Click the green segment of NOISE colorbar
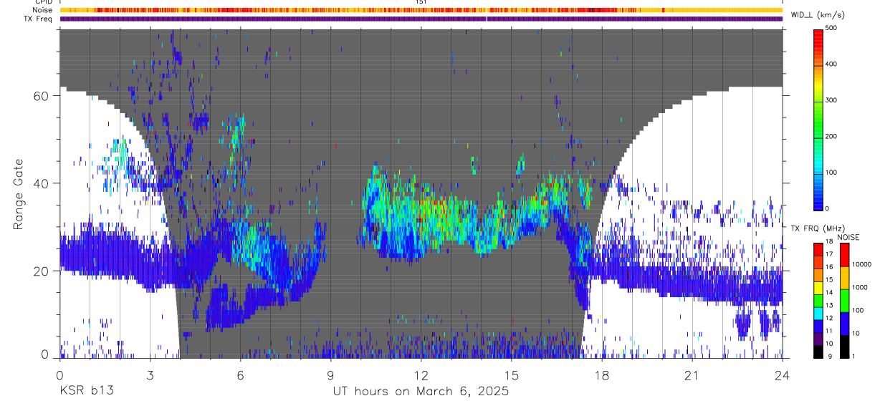The width and height of the screenshot is (880, 406). [846, 301]
